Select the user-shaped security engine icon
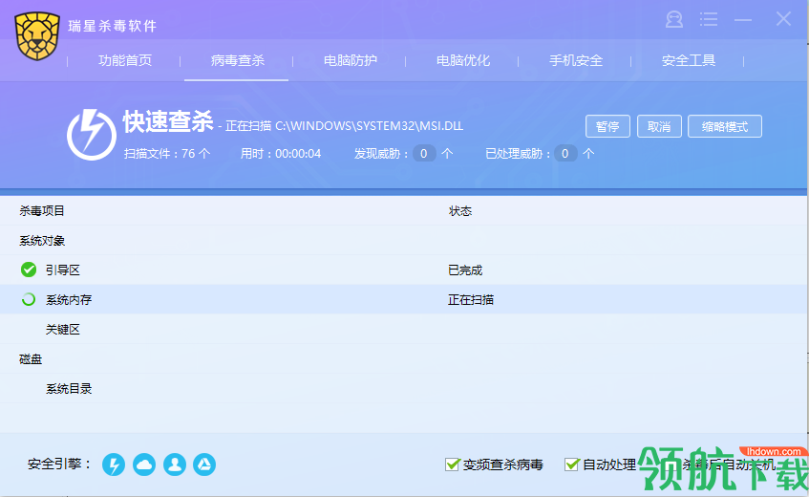This screenshot has height=497, width=809. (x=175, y=465)
